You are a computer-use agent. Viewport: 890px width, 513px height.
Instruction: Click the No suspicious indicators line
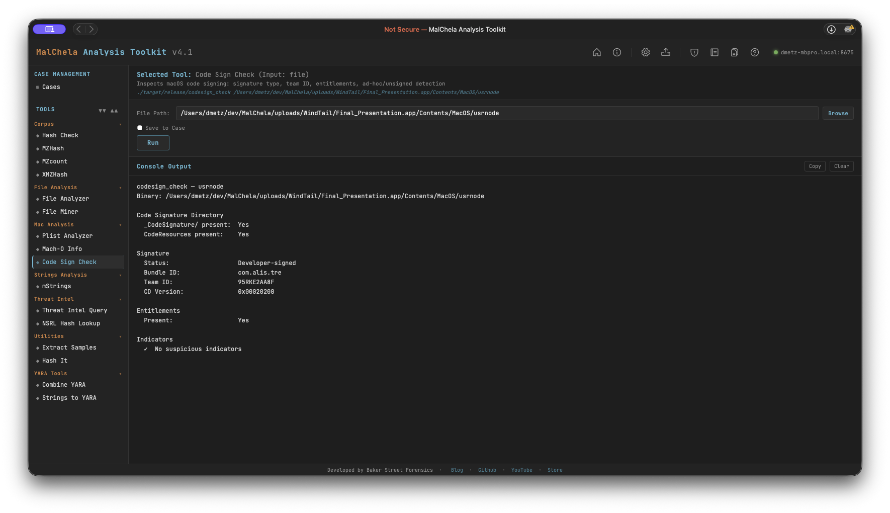(193, 349)
